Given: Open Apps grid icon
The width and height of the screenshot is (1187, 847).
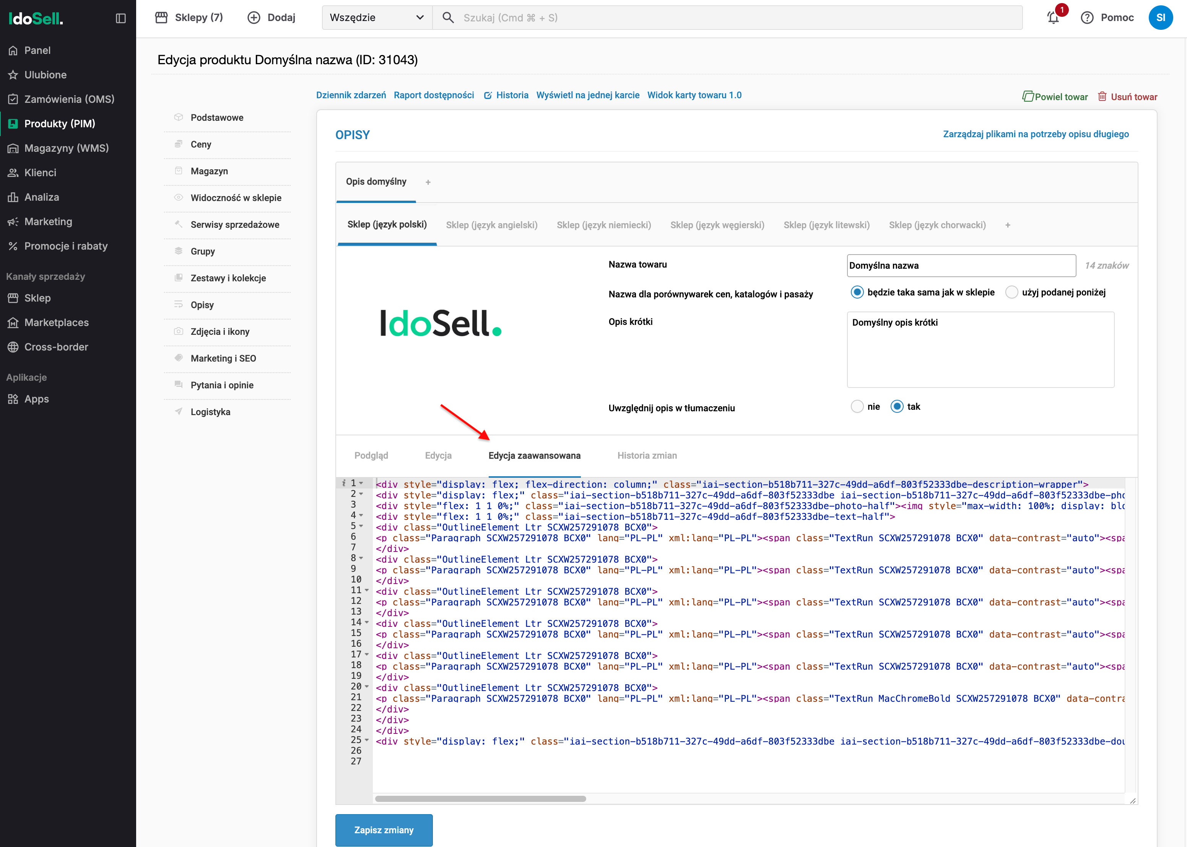Looking at the screenshot, I should (x=13, y=399).
